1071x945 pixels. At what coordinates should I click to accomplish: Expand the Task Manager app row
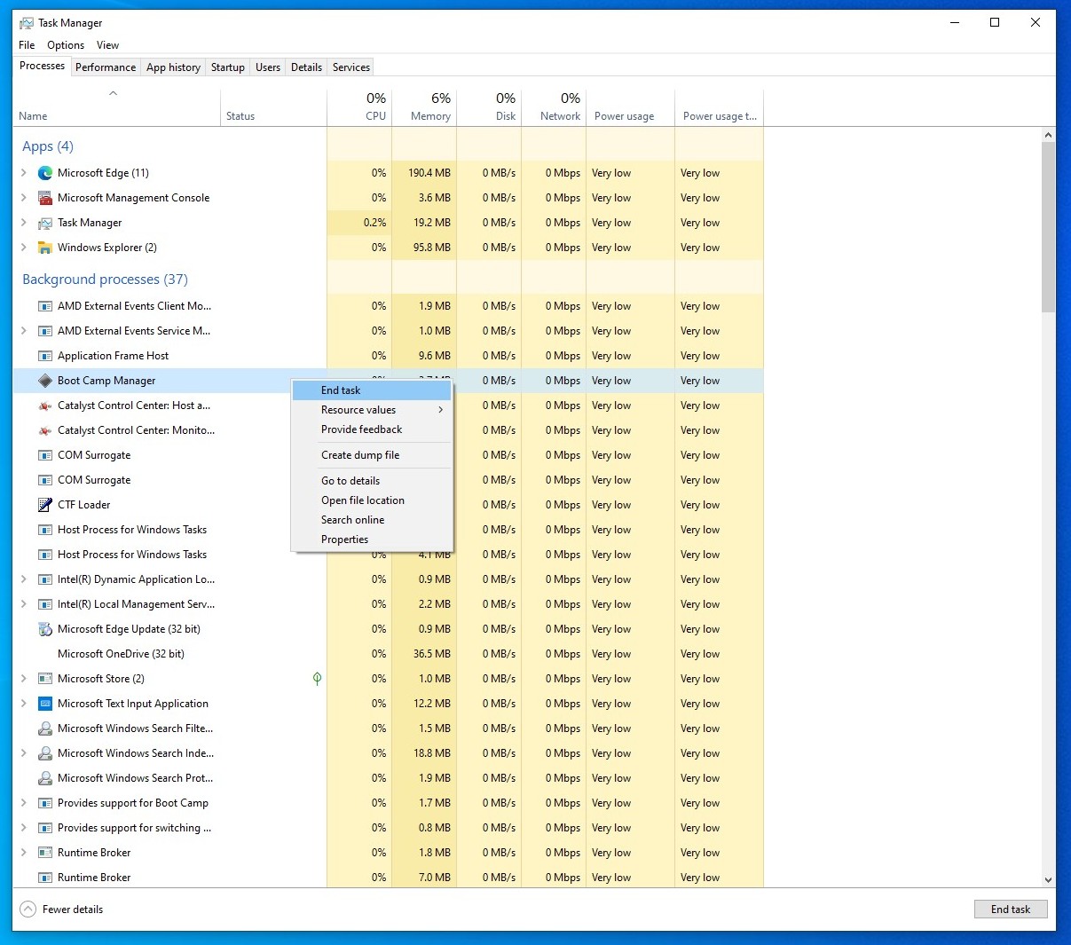pyautogui.click(x=24, y=223)
